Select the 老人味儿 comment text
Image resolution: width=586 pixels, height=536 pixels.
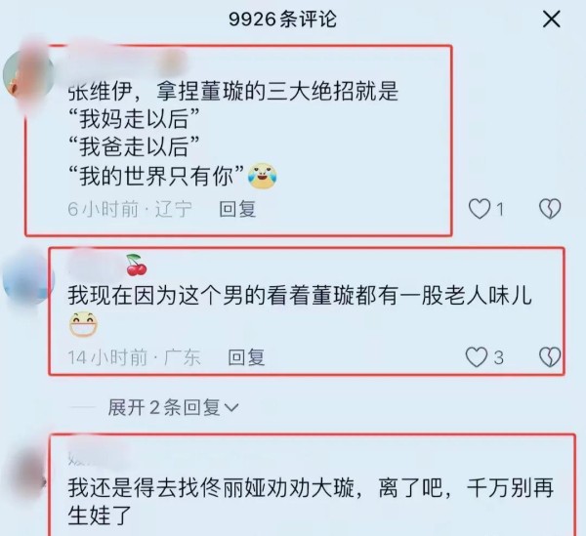[x=300, y=309]
